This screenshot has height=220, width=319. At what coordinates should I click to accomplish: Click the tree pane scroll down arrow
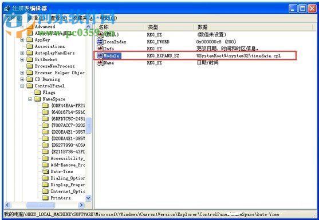88,198
